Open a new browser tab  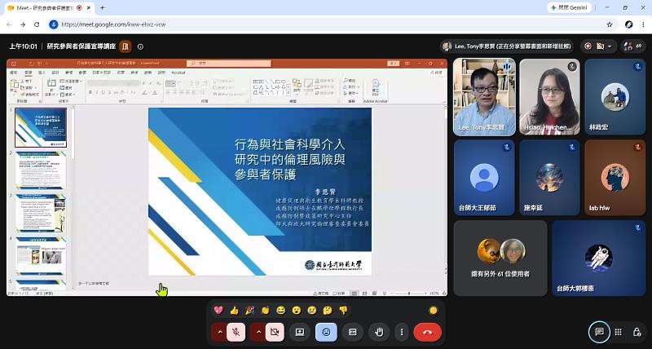click(103, 8)
